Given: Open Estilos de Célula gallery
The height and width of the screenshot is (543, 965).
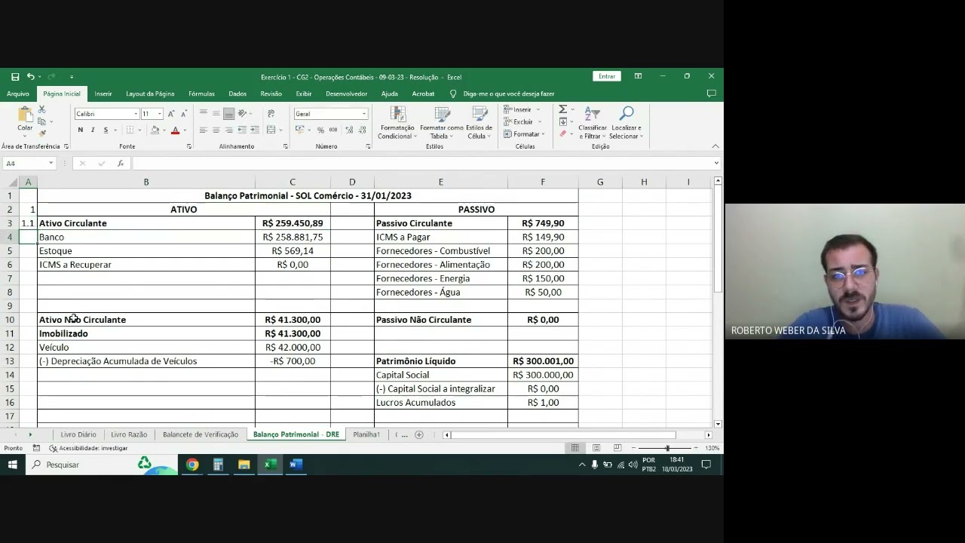Looking at the screenshot, I should pyautogui.click(x=479, y=123).
